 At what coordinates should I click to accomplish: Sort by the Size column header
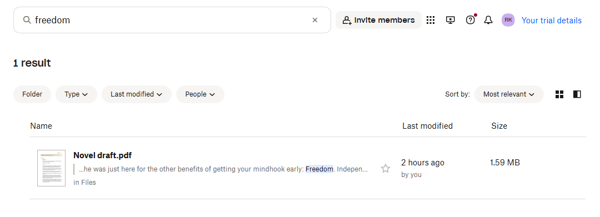click(x=499, y=126)
